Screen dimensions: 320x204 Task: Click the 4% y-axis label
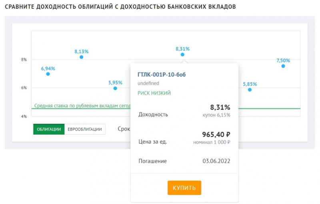coord(24,117)
